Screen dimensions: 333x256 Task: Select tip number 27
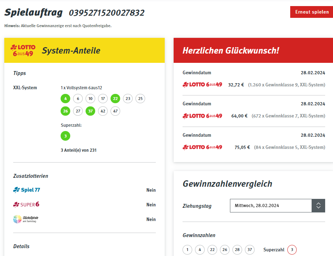(x=78, y=111)
